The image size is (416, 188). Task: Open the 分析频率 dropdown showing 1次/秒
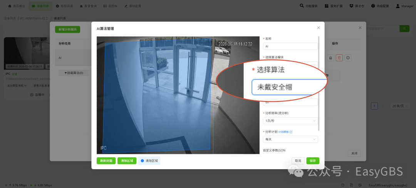(x=290, y=121)
